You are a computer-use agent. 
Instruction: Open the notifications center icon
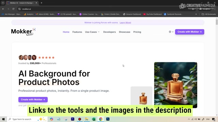click(214, 119)
